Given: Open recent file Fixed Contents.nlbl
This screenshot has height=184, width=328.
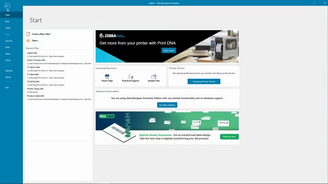Looking at the screenshot, I should point(36,60).
